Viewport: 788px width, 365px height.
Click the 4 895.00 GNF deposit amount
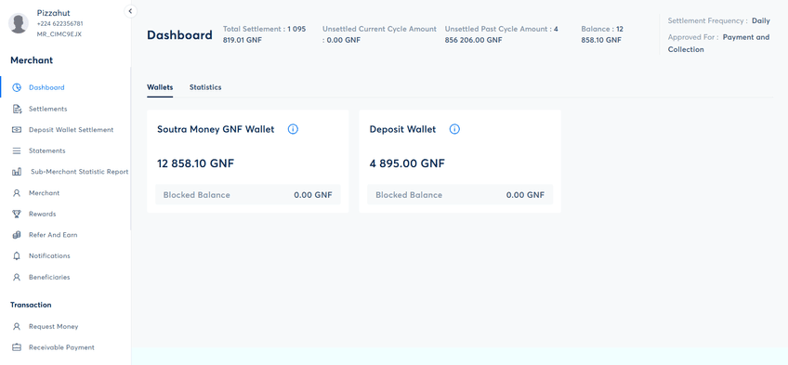pyautogui.click(x=407, y=163)
